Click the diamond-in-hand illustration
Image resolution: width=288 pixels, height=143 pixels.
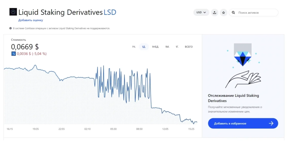(x=243, y=66)
